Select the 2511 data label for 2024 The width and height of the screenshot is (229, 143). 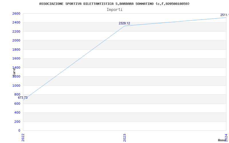pyautogui.click(x=225, y=15)
